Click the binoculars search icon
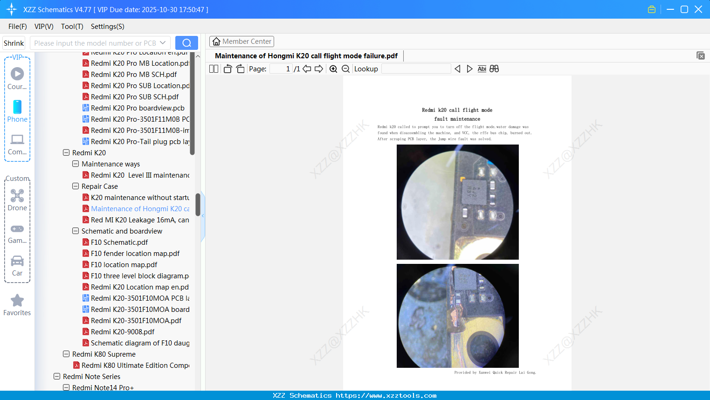The height and width of the screenshot is (400, 710). [x=494, y=69]
